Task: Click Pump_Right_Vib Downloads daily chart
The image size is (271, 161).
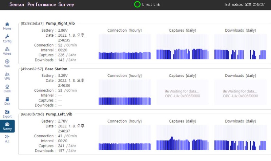Action: (x=241, y=47)
